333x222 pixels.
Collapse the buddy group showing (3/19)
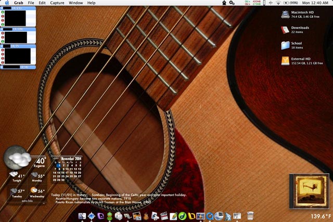click(x=2, y=29)
